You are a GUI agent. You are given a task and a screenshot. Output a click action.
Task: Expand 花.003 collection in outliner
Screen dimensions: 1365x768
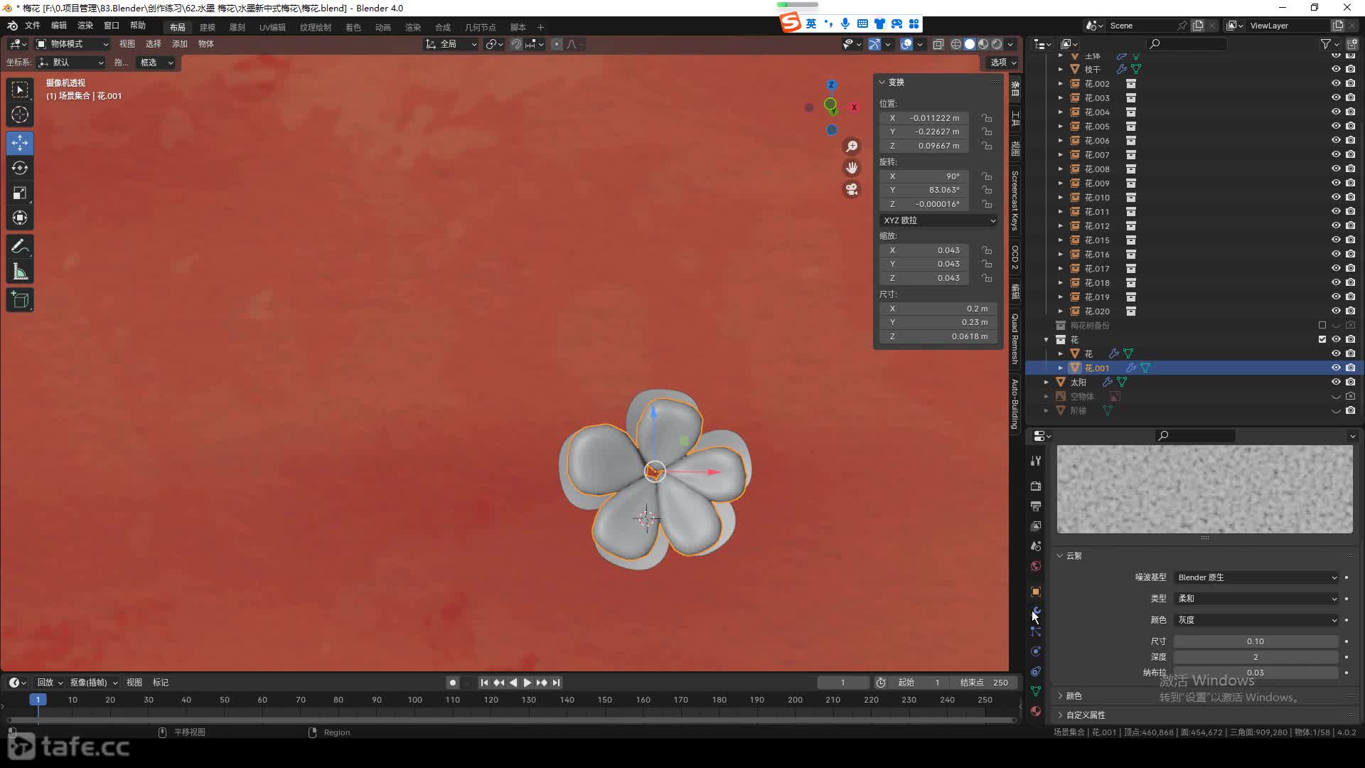point(1061,97)
